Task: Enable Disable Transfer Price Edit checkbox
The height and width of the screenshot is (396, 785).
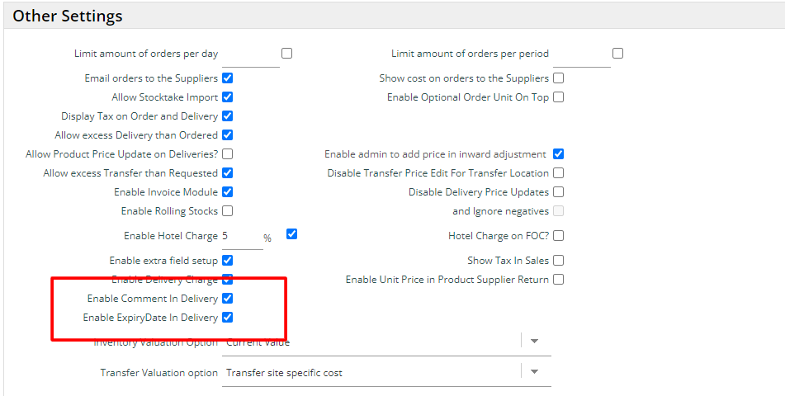Action: [x=558, y=173]
